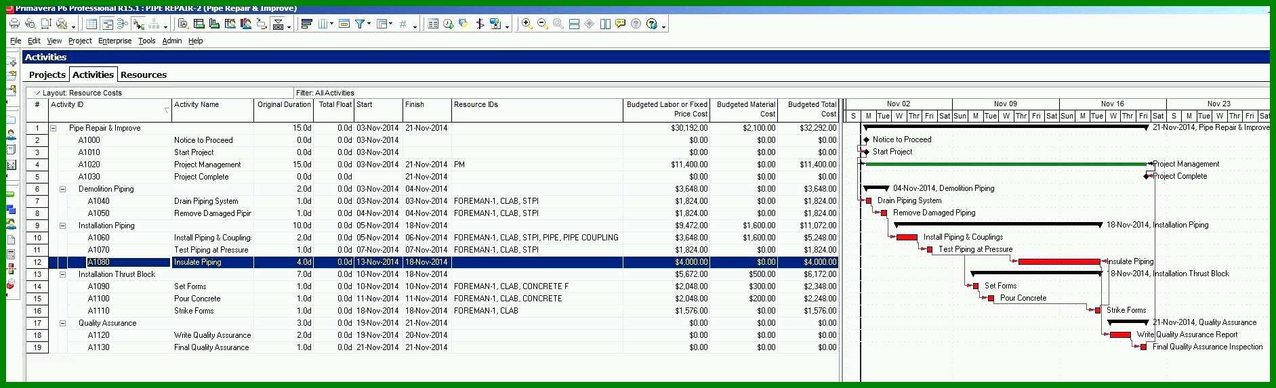Open the Edit menu
1276x388 pixels.
(34, 41)
